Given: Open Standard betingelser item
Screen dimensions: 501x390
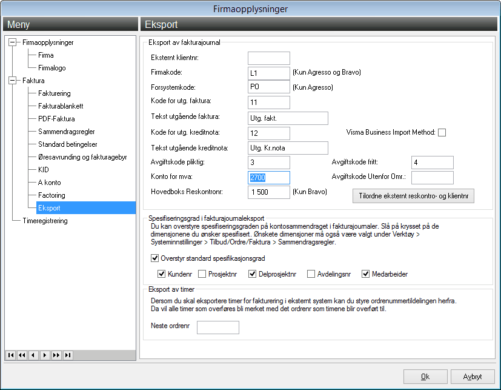Looking at the screenshot, I should [x=67, y=144].
